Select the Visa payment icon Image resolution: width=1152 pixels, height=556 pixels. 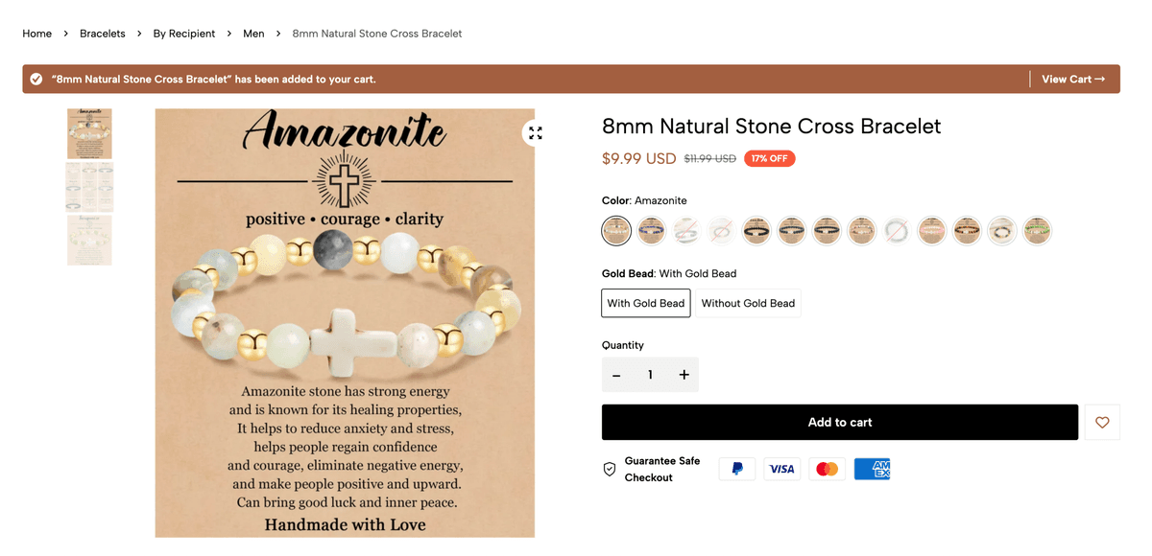point(781,469)
